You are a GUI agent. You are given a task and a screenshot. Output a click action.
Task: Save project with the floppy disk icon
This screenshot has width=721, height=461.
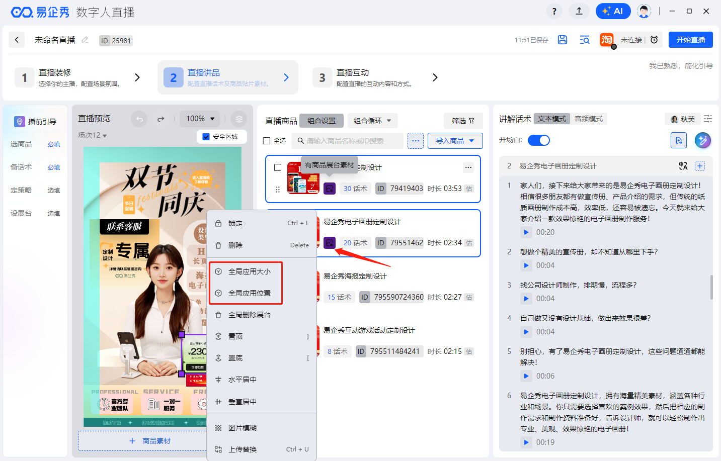pos(563,40)
